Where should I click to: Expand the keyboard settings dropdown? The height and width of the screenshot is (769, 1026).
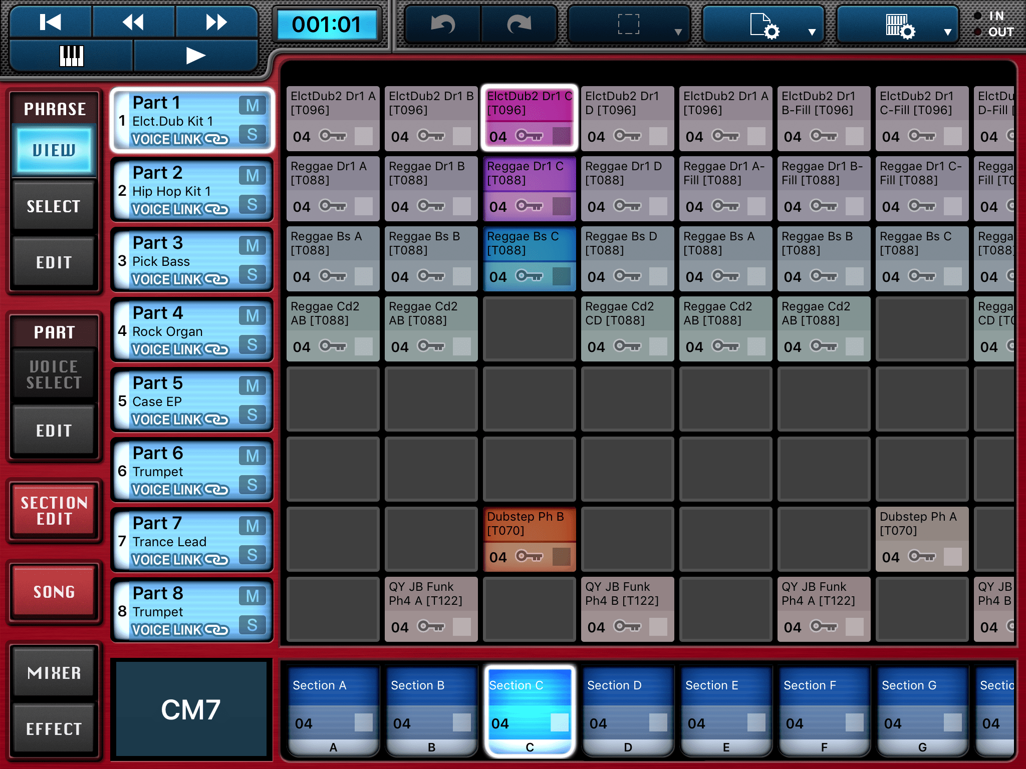947,31
